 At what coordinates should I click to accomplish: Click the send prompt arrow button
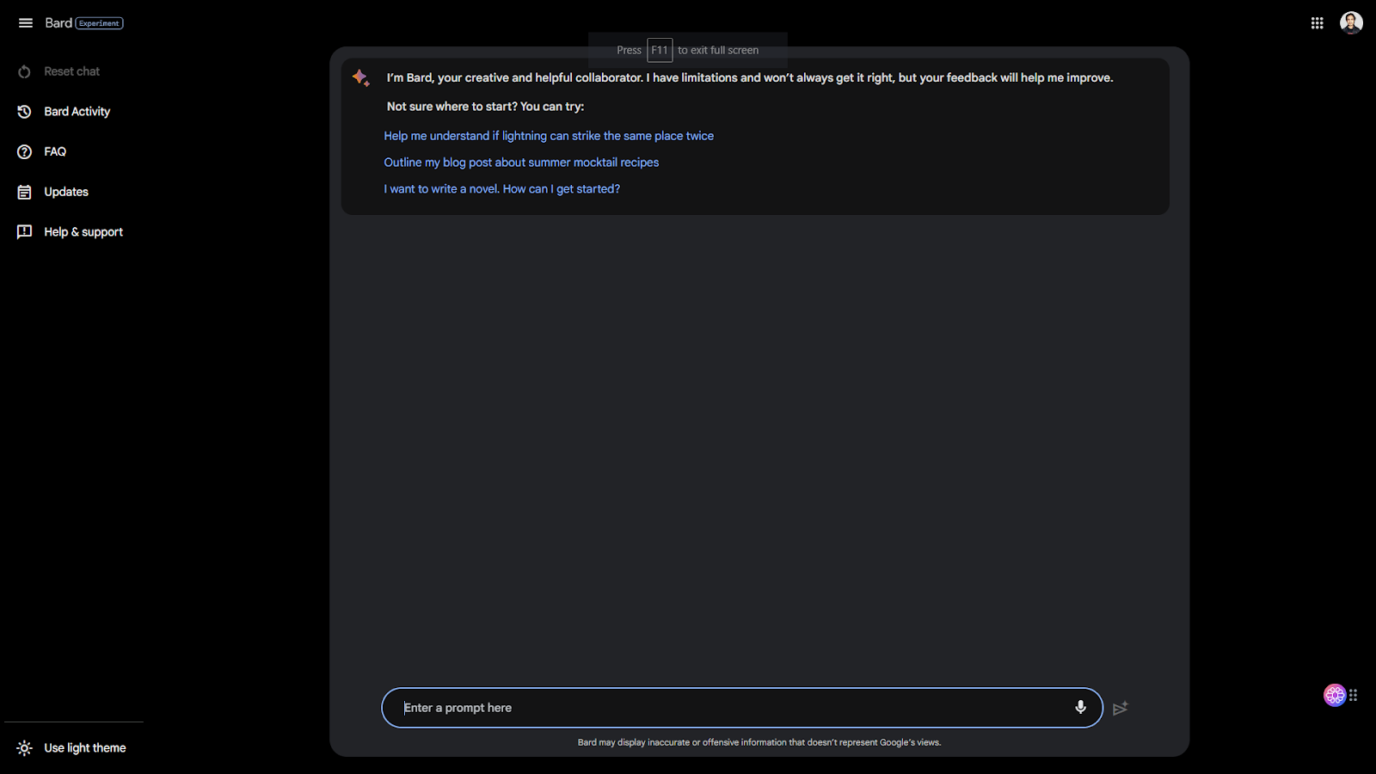pyautogui.click(x=1120, y=709)
